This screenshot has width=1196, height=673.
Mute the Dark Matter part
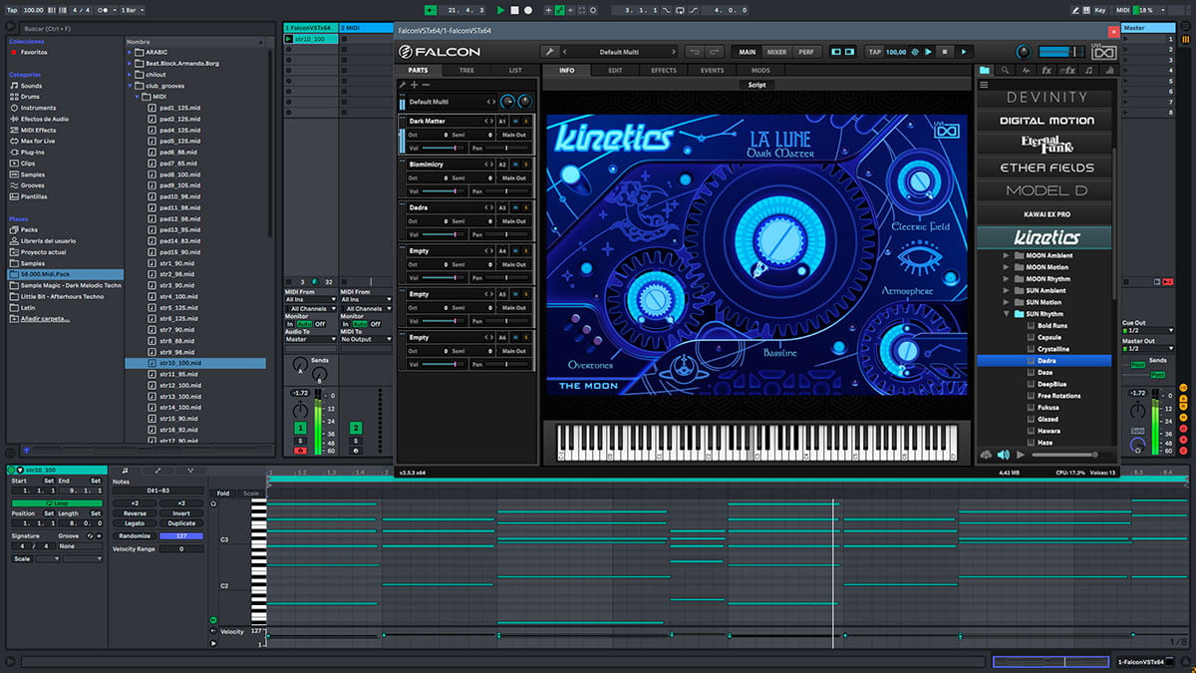(x=515, y=121)
